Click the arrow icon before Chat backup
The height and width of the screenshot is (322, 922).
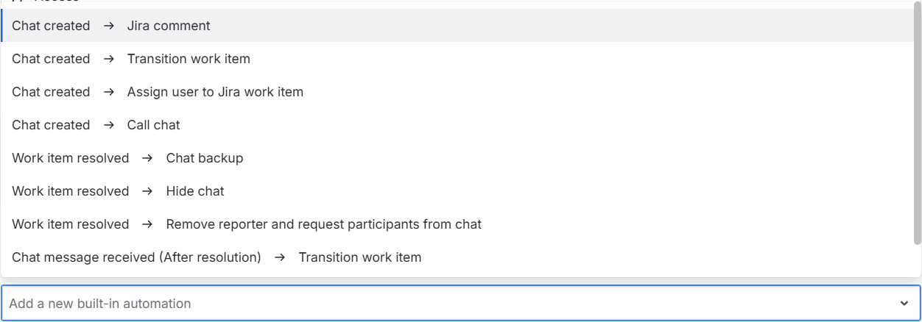point(147,158)
